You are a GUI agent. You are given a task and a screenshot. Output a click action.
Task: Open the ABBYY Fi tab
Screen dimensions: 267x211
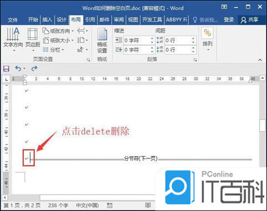click(177, 19)
